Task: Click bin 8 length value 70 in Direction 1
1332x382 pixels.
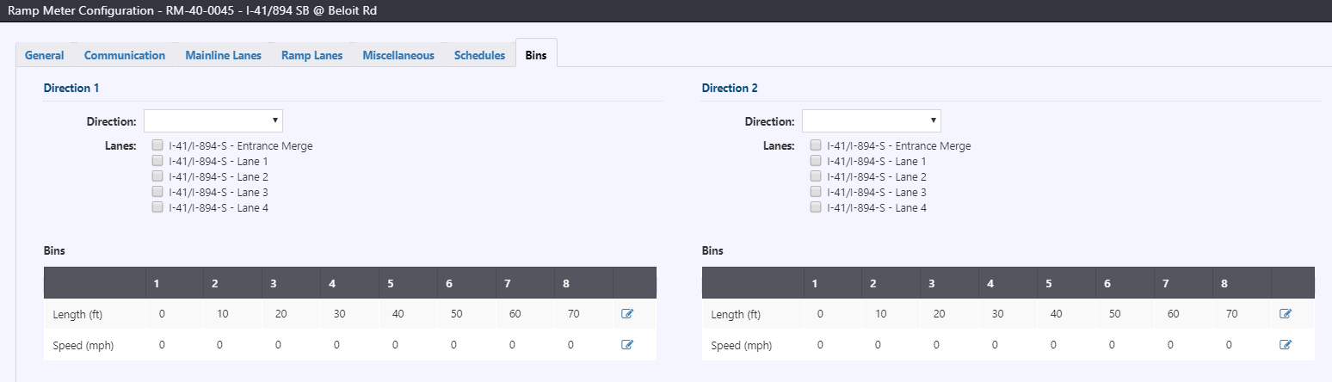Action: pos(574,314)
